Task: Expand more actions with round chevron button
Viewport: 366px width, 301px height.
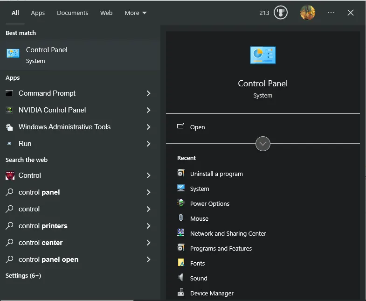Action: point(263,144)
